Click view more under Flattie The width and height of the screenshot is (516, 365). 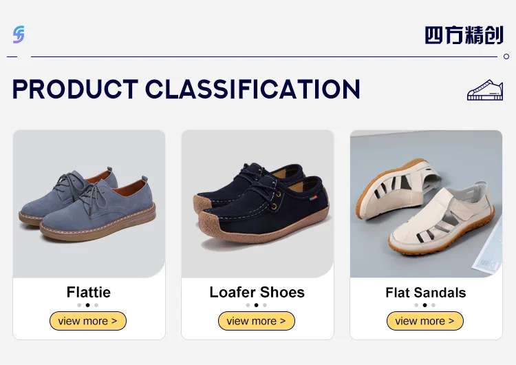click(88, 321)
